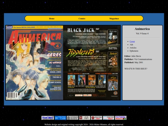Click the Animerica heading in sidebar
This screenshot has width=168, height=126.
[142, 29]
